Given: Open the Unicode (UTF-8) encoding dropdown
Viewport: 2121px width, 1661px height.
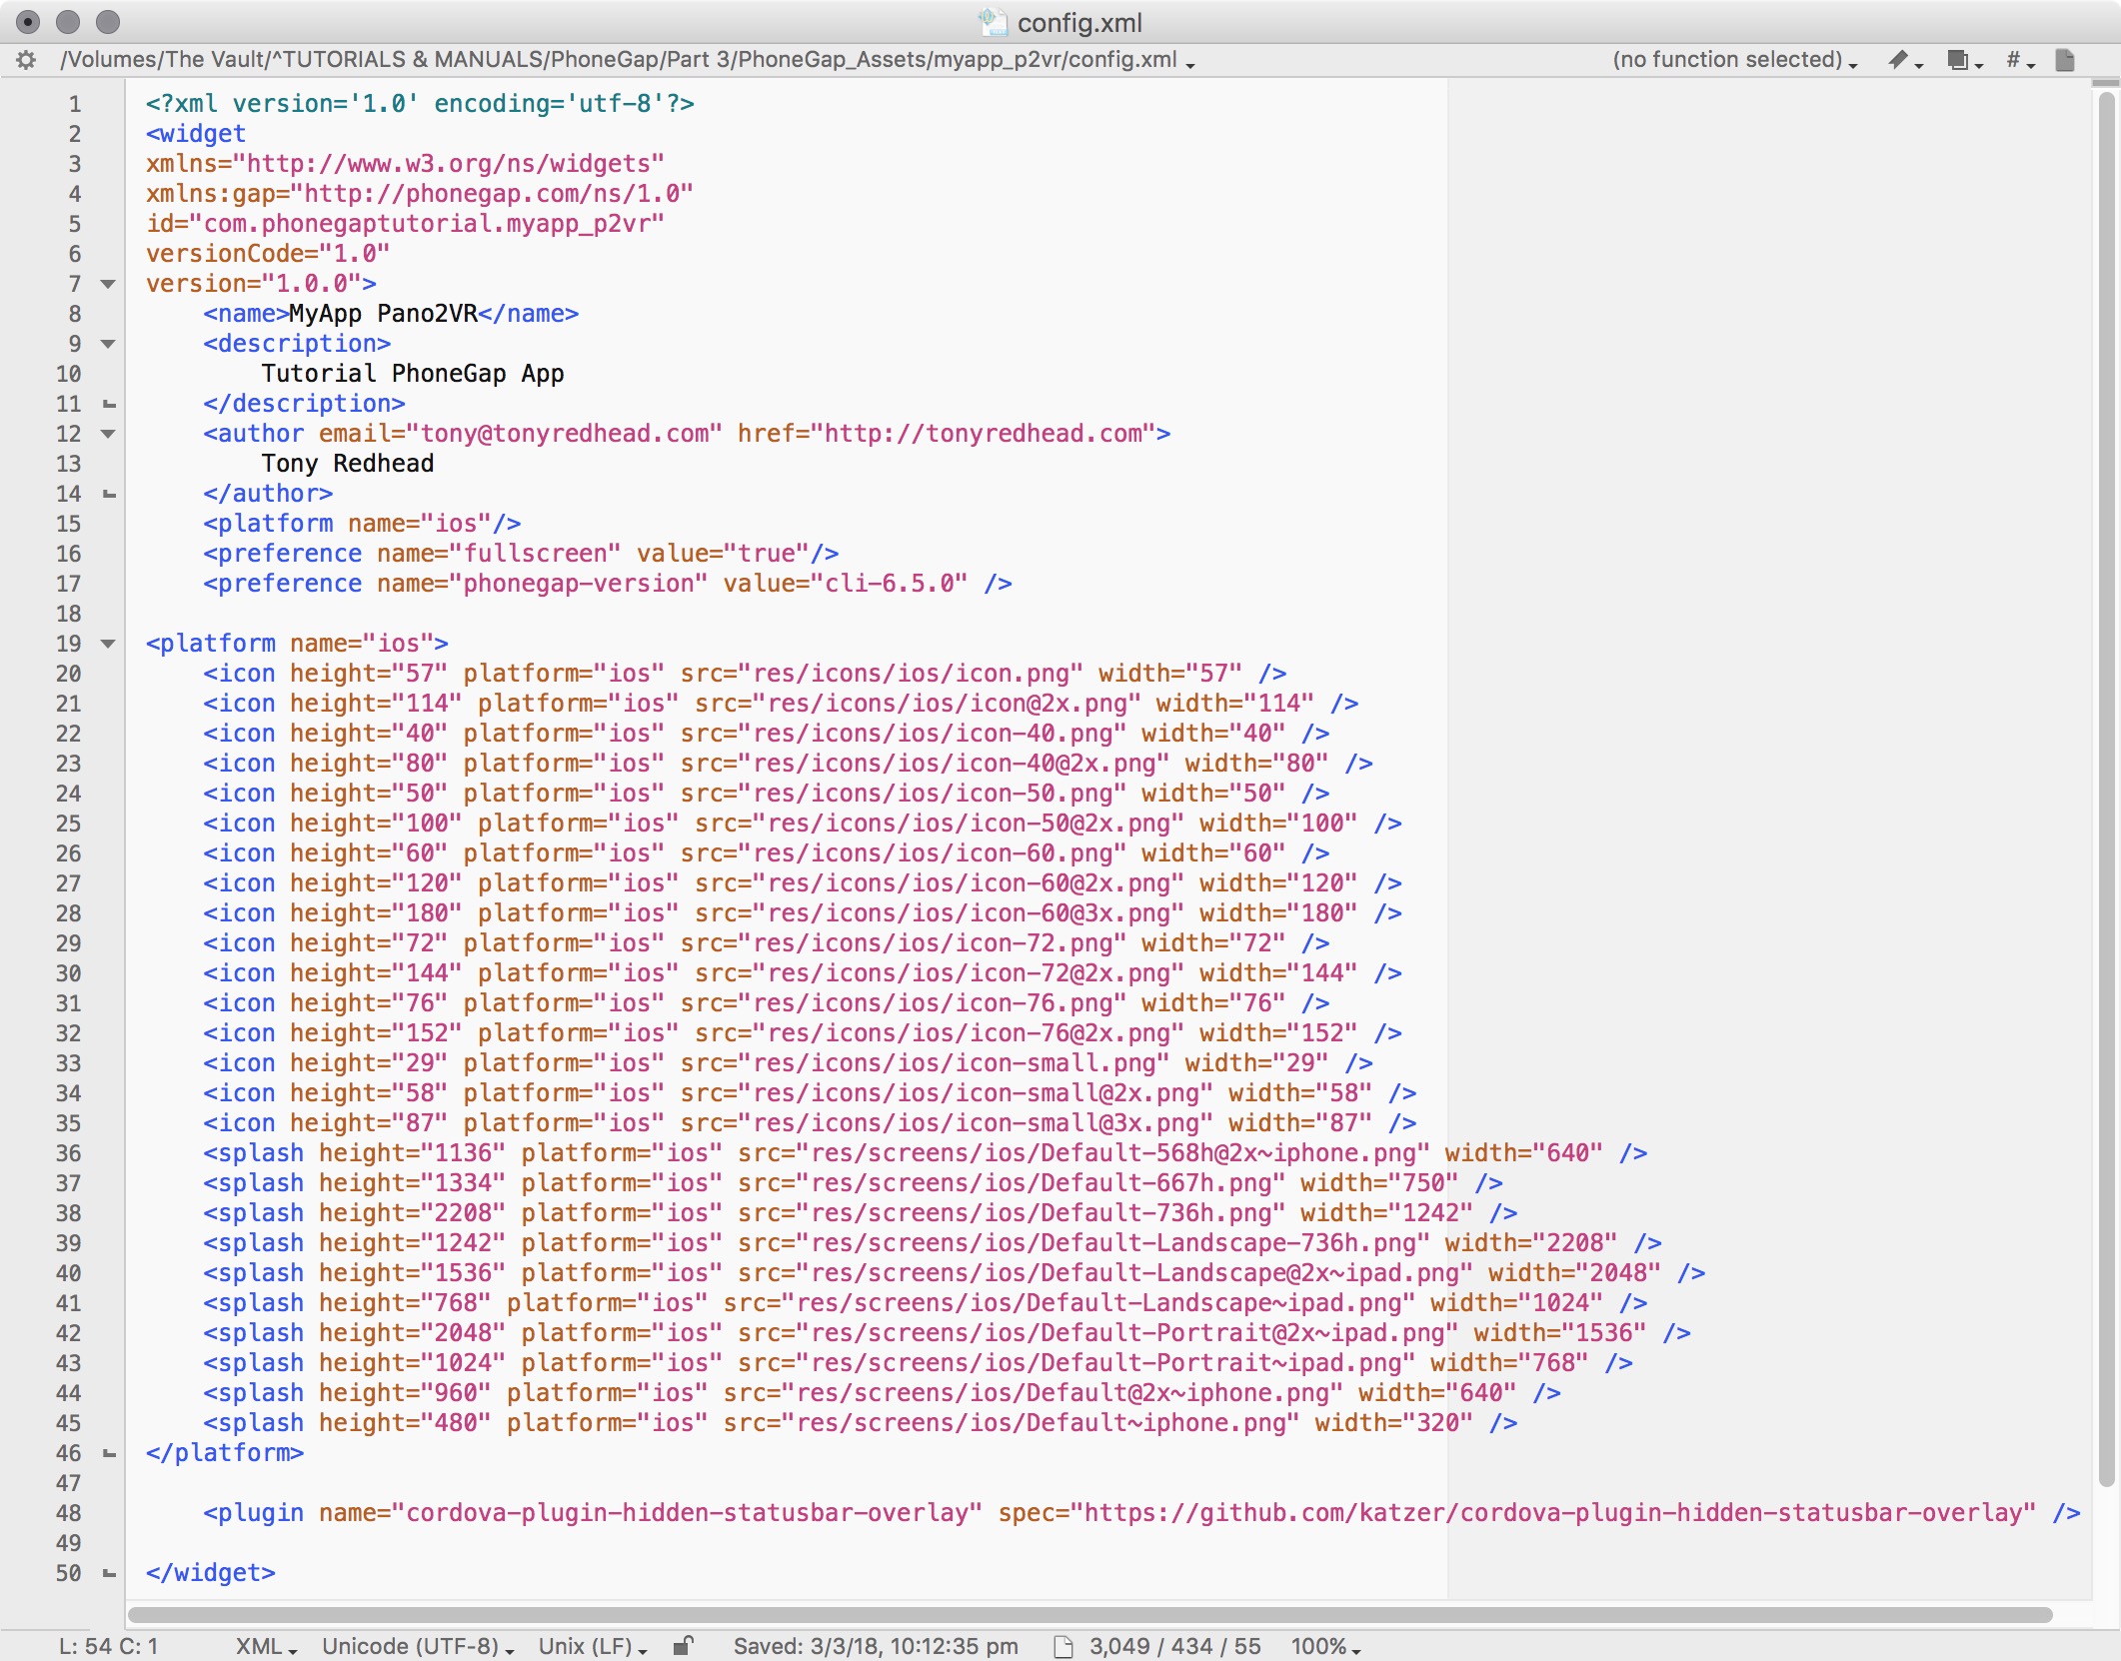Looking at the screenshot, I should 418,1646.
